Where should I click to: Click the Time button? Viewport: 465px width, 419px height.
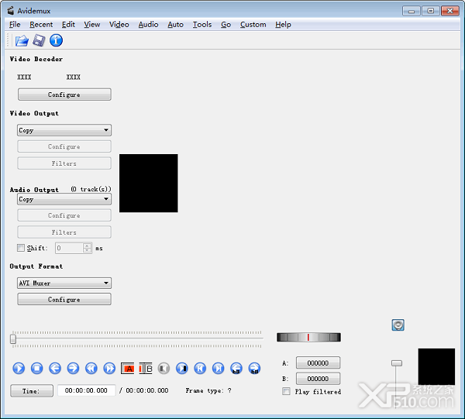point(32,391)
